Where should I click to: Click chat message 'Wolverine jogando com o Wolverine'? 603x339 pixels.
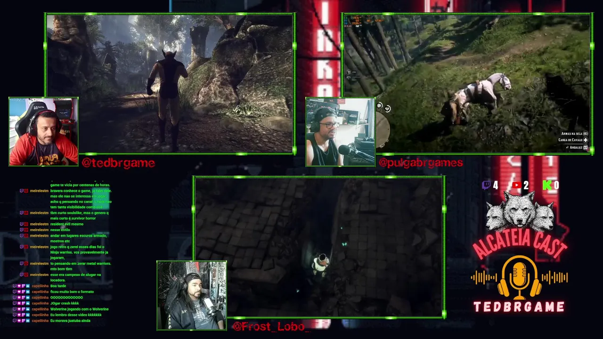click(80, 309)
